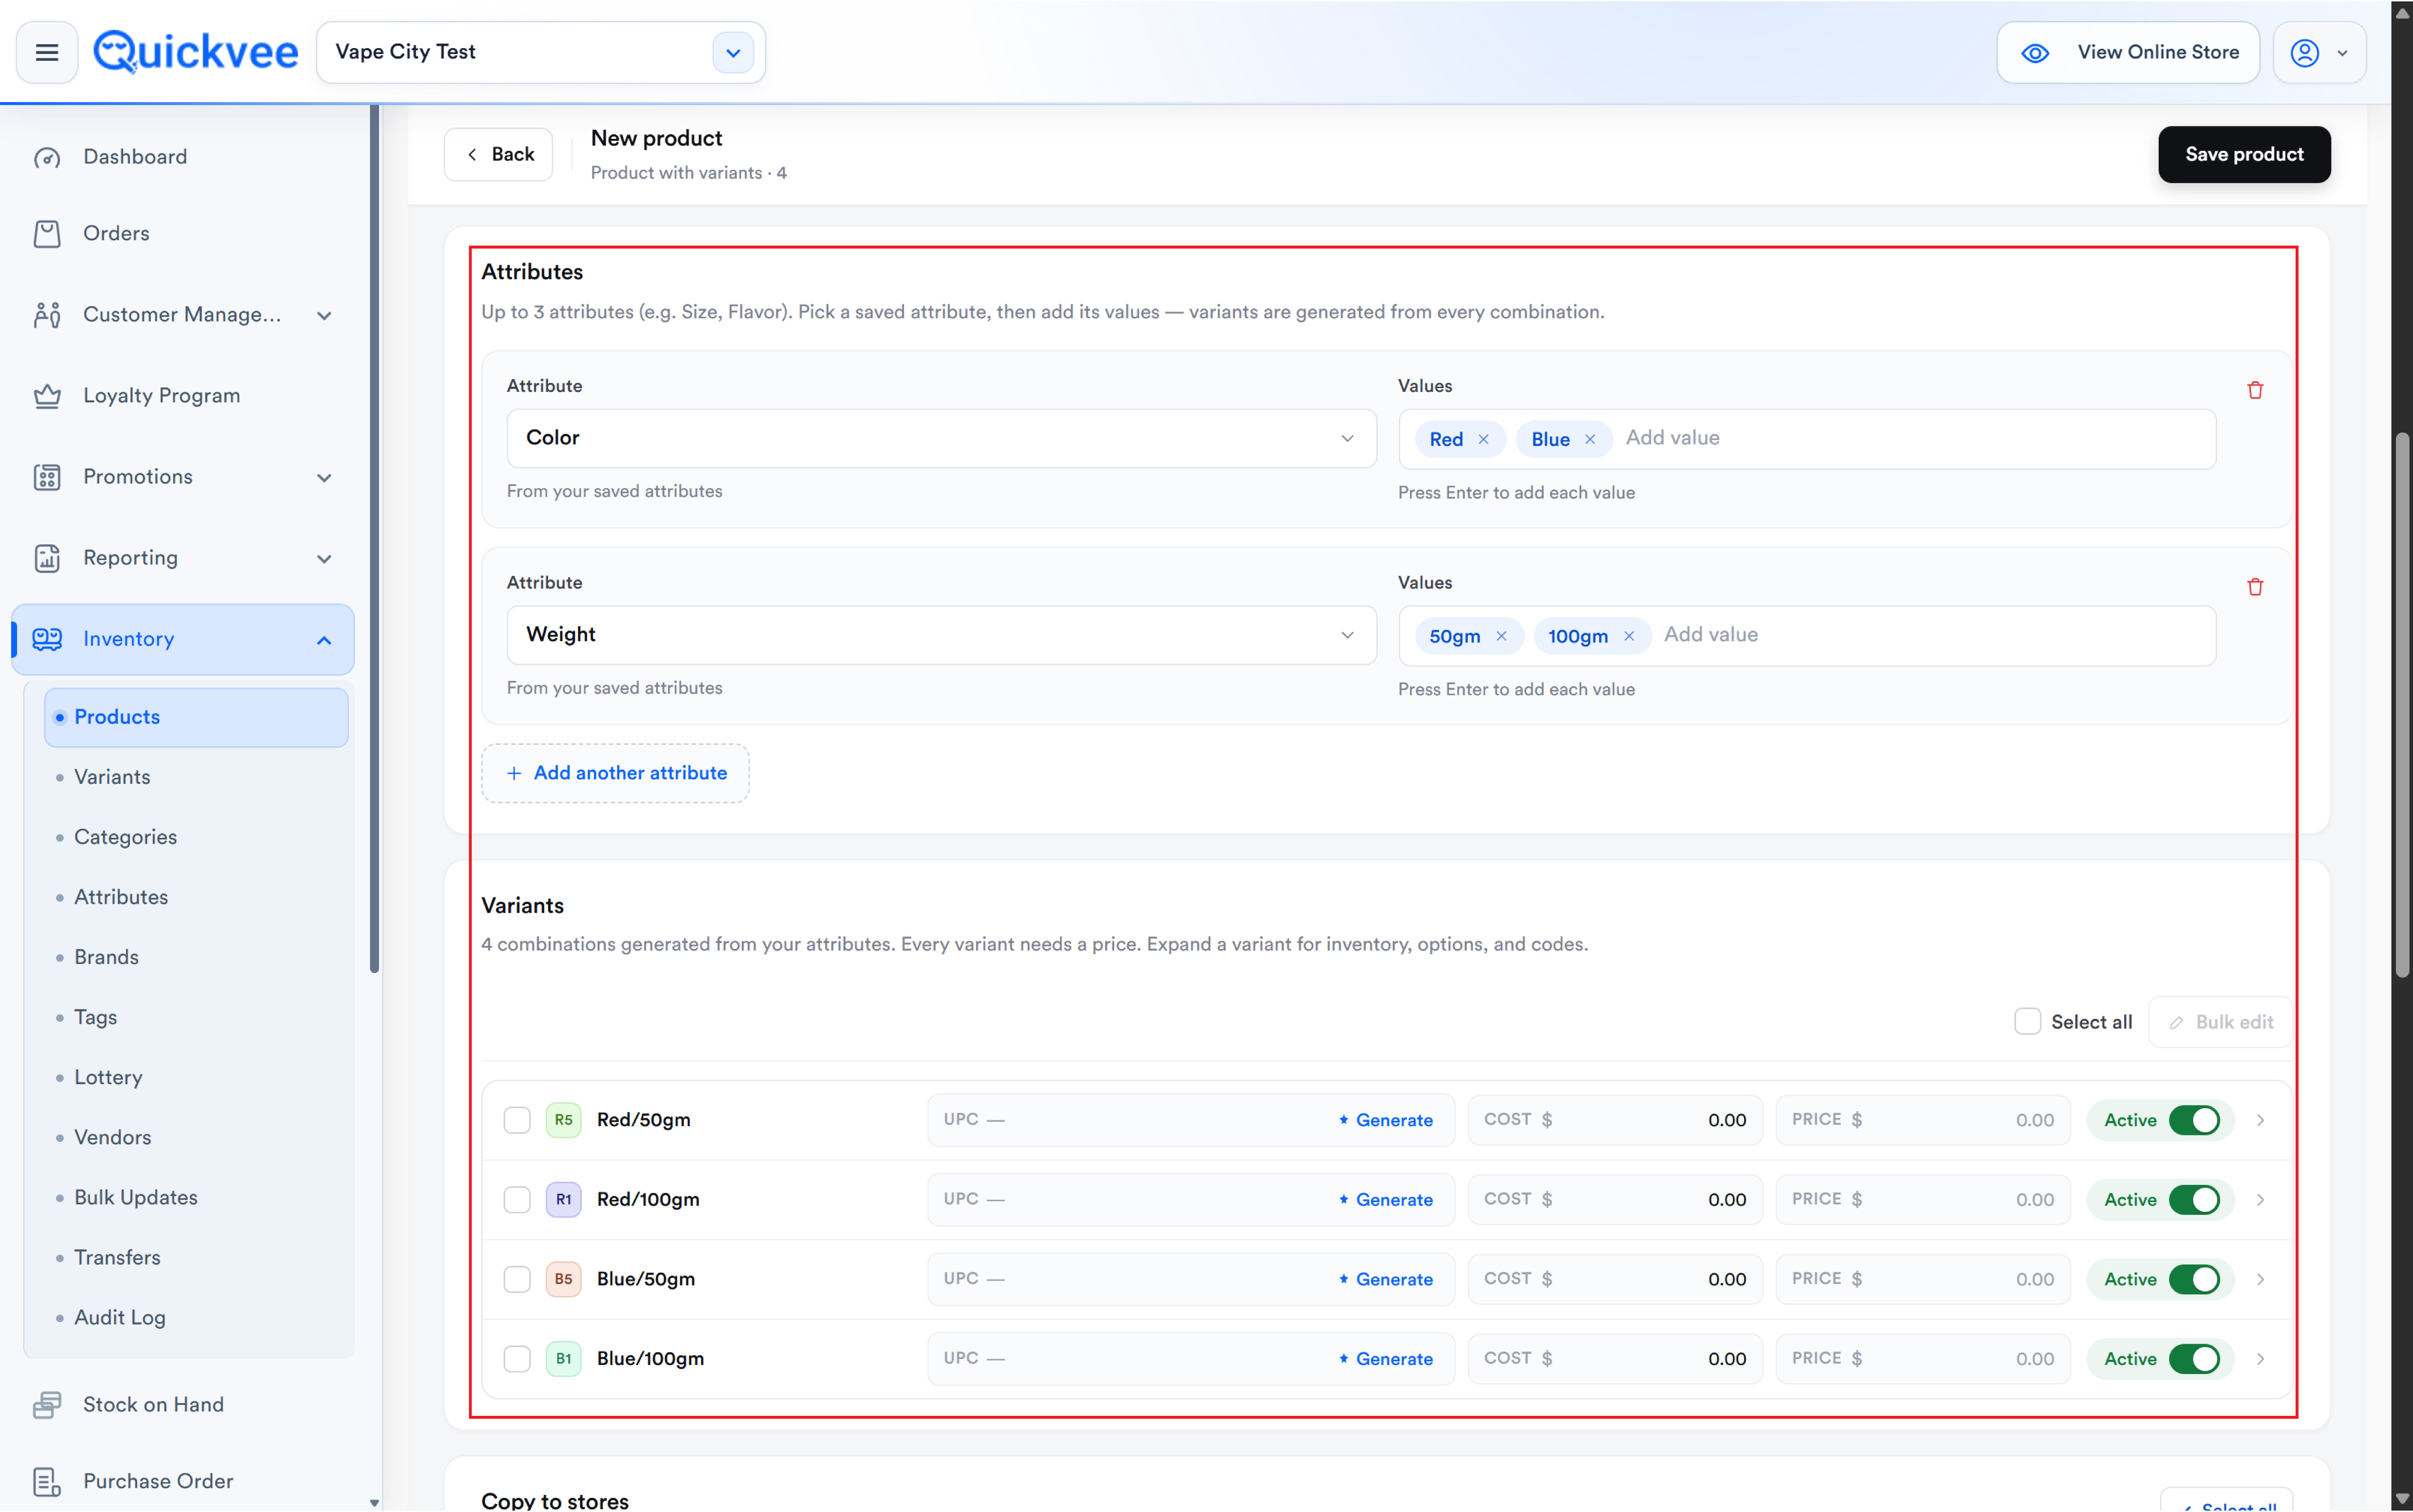This screenshot has height=1512, width=2413.
Task: Toggle Active switch for Red/50gm
Action: (x=2194, y=1120)
